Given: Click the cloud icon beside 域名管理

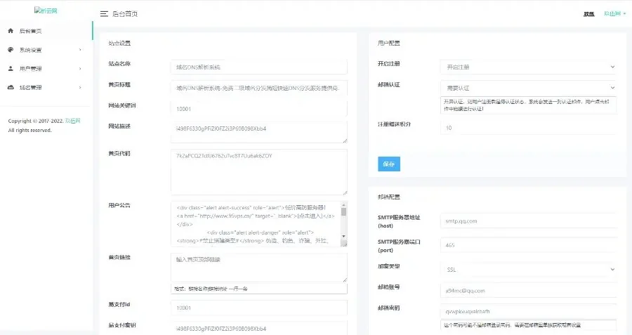Looking at the screenshot, I should pyautogui.click(x=11, y=87).
